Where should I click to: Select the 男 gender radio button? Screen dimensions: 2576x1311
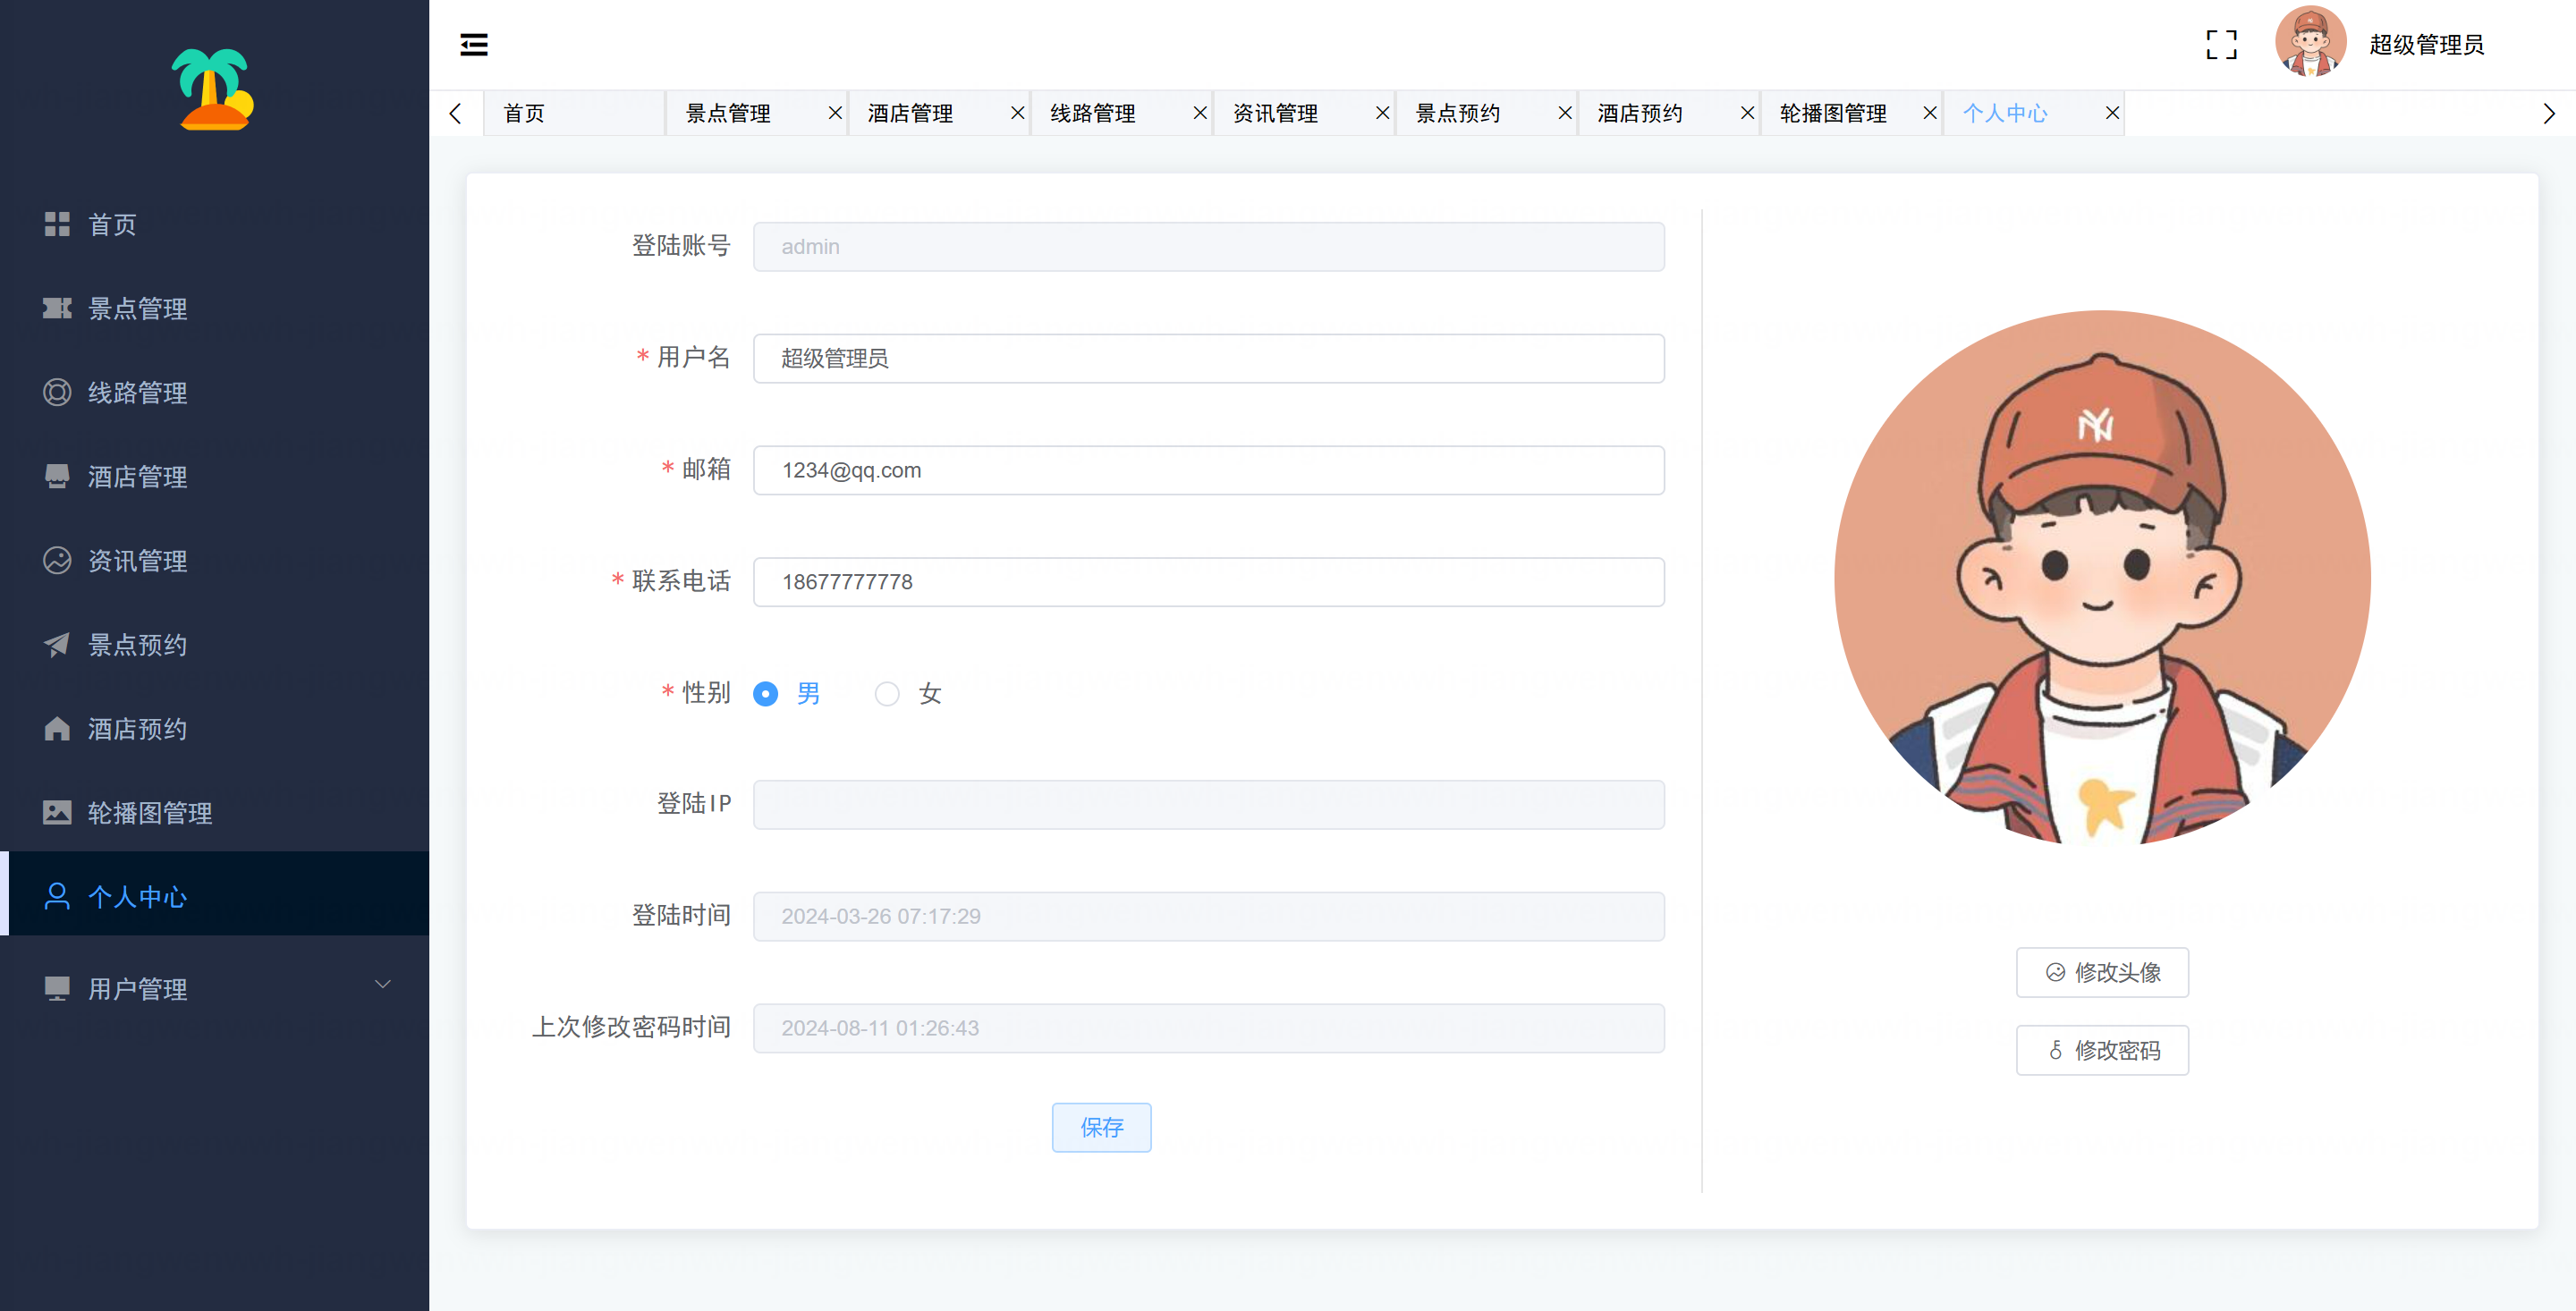pos(766,694)
